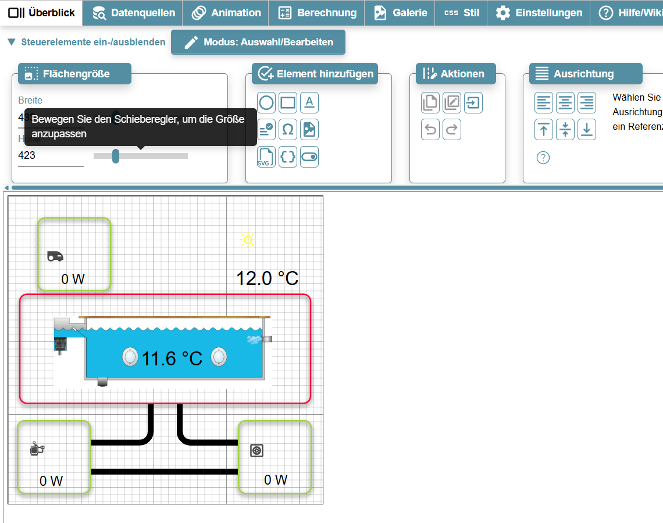Open the CSS Stil tab
The height and width of the screenshot is (523, 663).
point(461,13)
